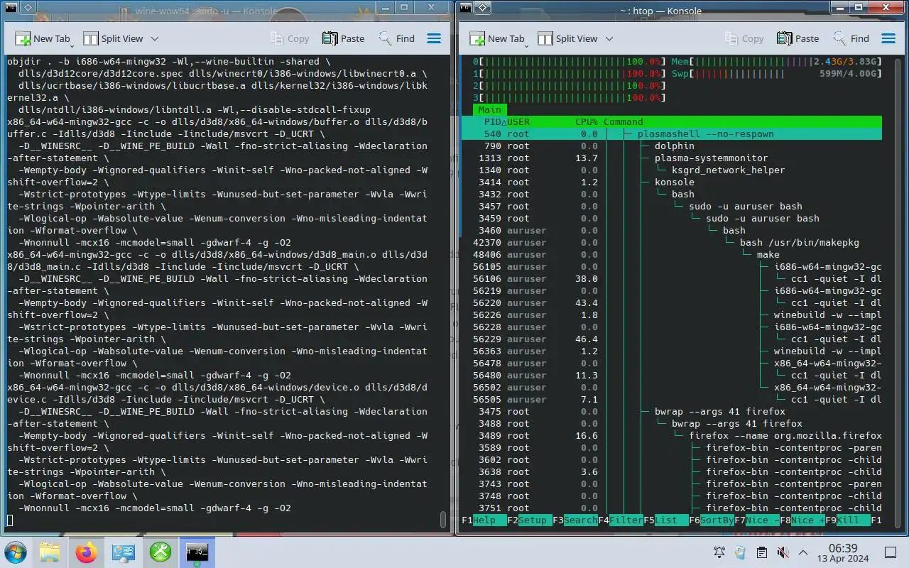This screenshot has width=909, height=568.
Task: Click the Command column header in htop
Action: (624, 122)
